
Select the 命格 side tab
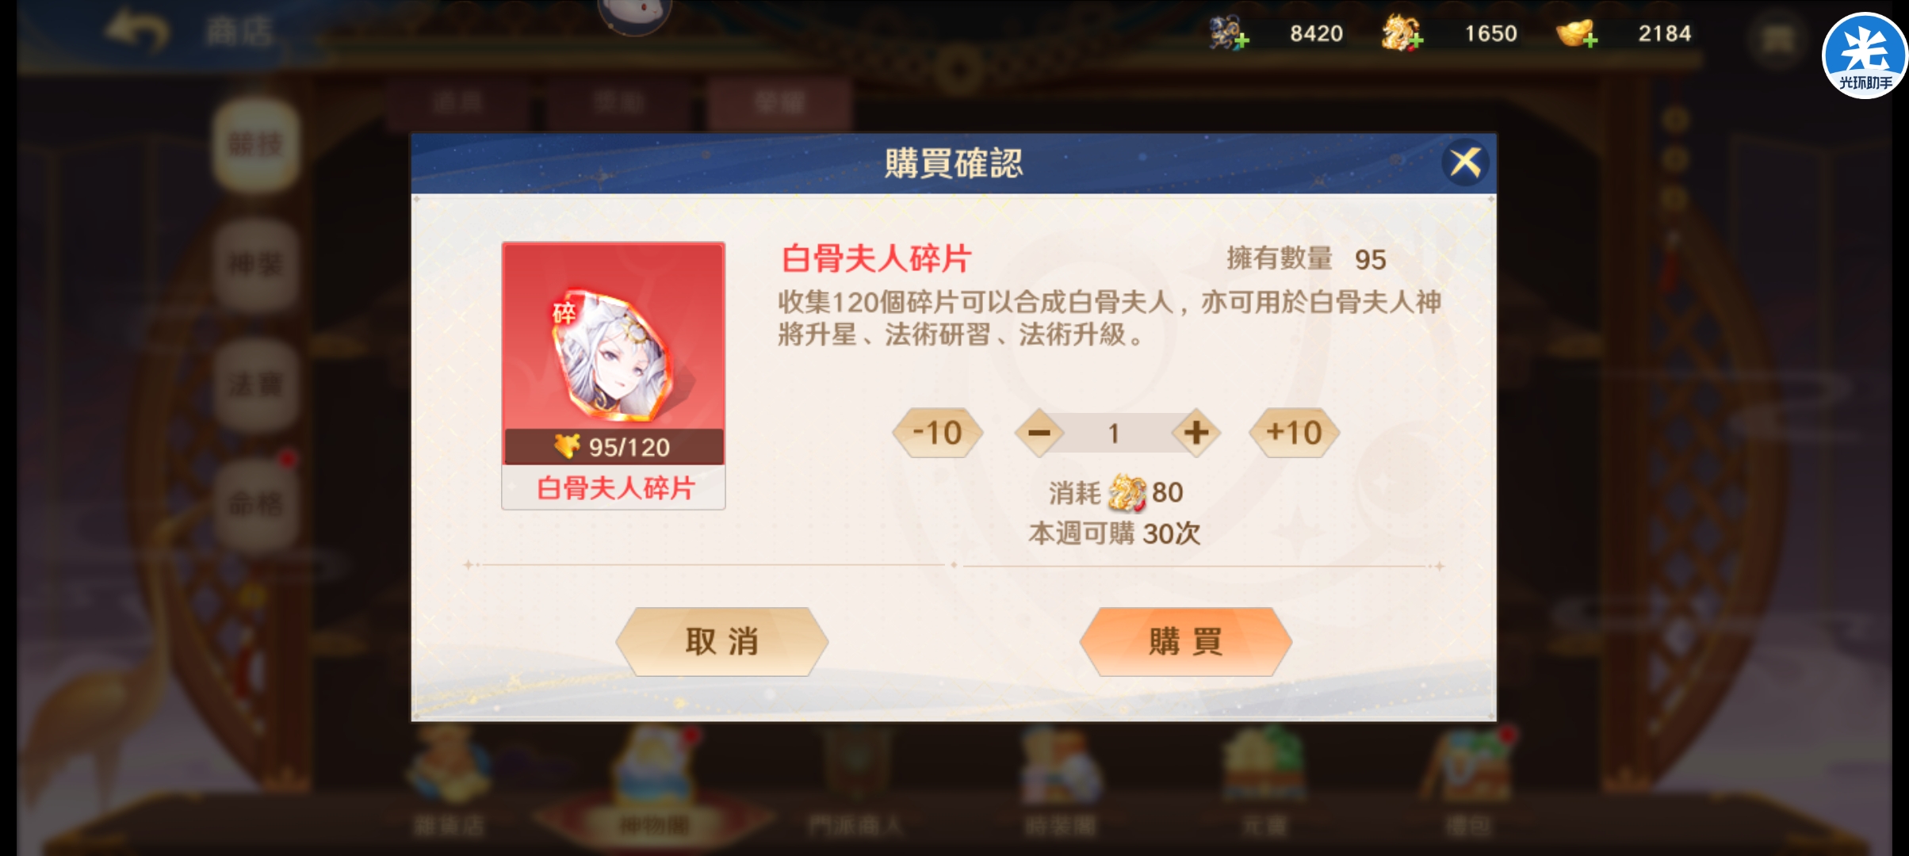(255, 504)
